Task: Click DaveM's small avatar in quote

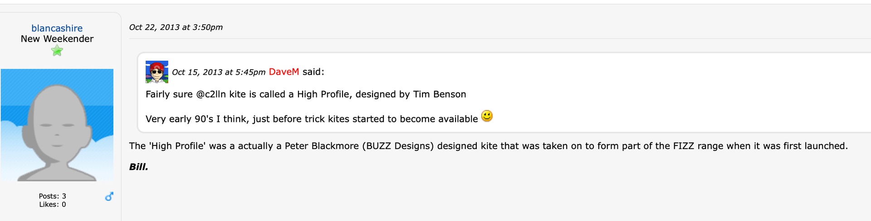Action: coord(157,72)
